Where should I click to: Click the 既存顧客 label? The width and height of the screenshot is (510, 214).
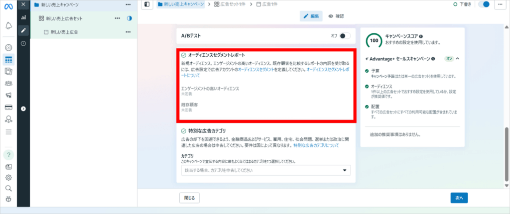pos(190,105)
